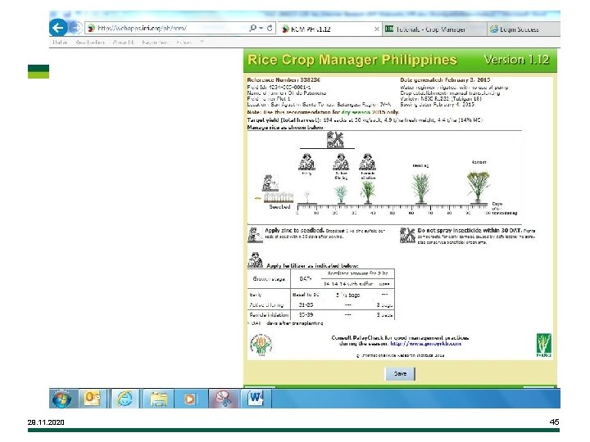590x442 pixels.
Task: Close the RCM PH v1.12 tab
Action: tap(376, 29)
